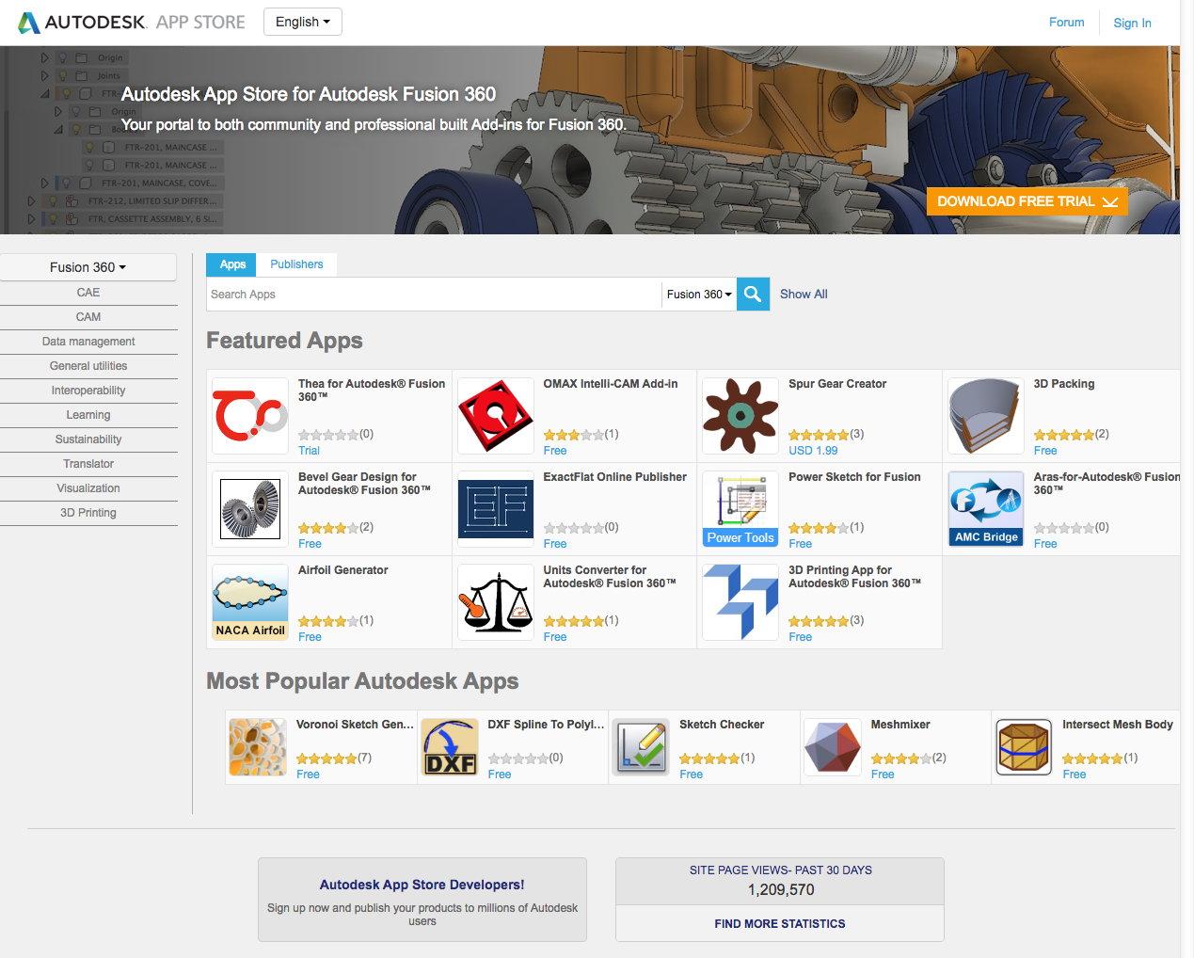
Task: Click the blue search magnifier button
Action: tap(753, 294)
